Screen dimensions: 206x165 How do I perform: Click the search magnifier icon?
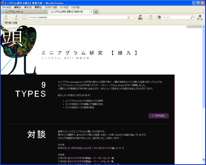192,17
